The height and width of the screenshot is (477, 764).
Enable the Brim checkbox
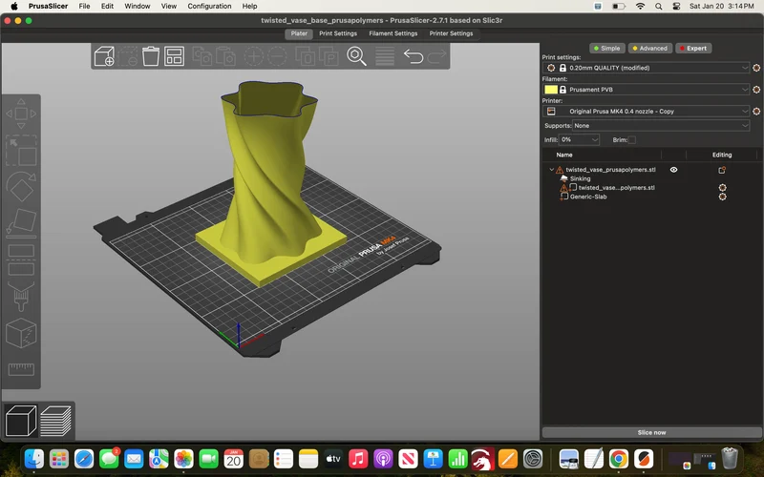tap(632, 139)
